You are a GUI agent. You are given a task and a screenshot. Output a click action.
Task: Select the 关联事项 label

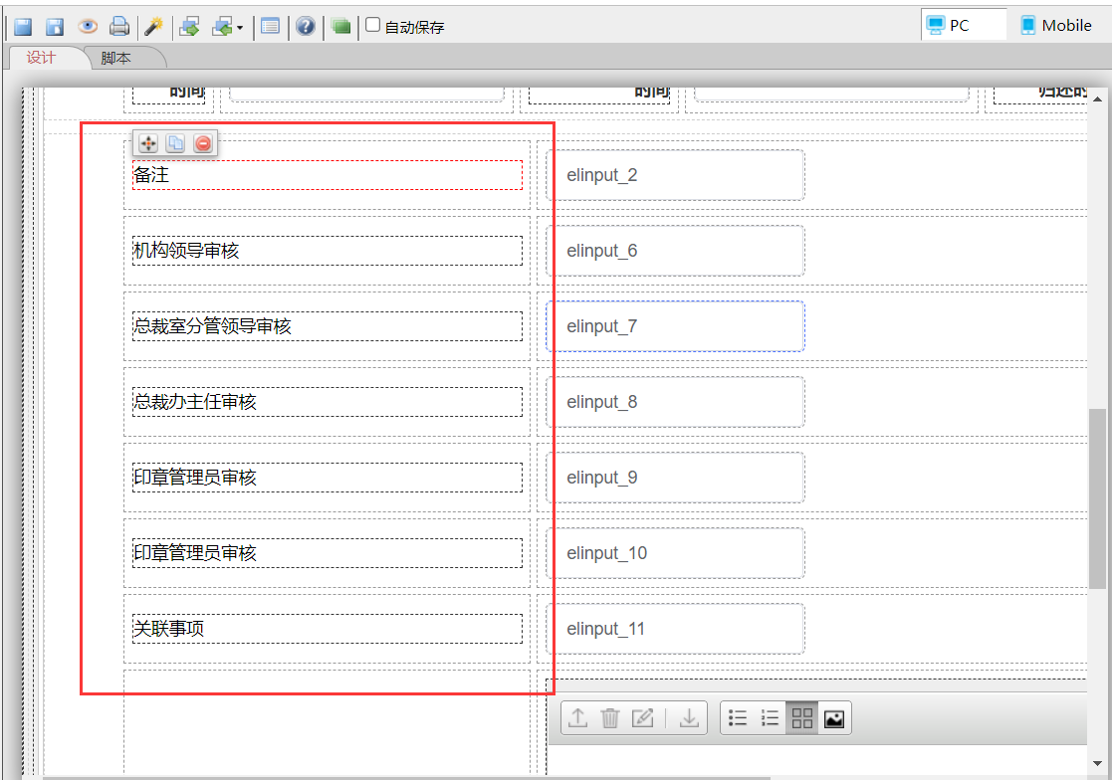click(327, 629)
